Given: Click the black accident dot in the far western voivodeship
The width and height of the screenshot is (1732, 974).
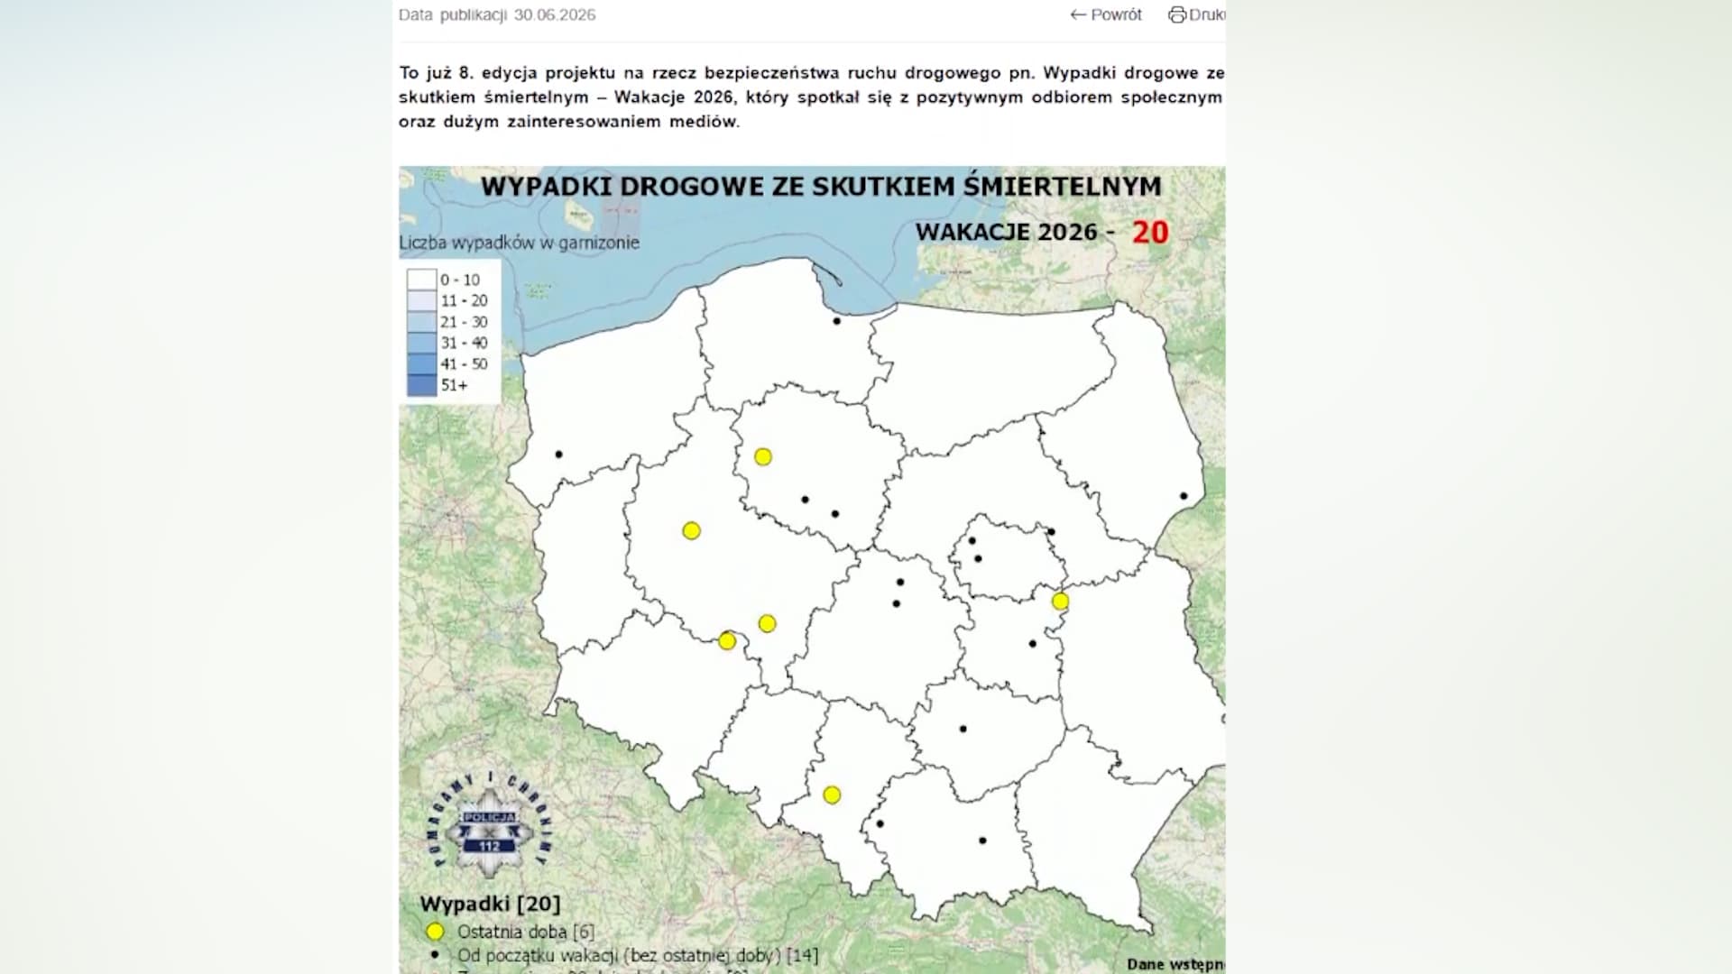Looking at the screenshot, I should pos(558,455).
